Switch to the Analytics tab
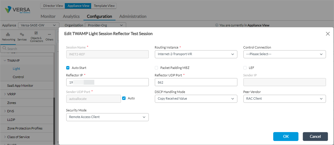This screenshot has width=334, height=145. [71, 16]
